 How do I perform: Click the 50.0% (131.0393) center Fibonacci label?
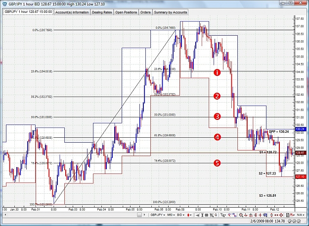click(165, 115)
